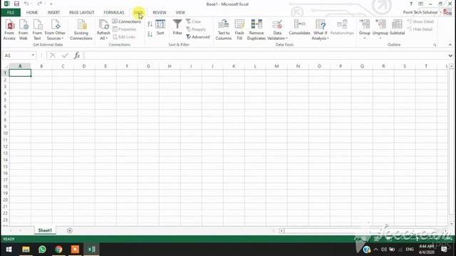Switch to the VIEW tab
456x256 pixels.
[180, 13]
